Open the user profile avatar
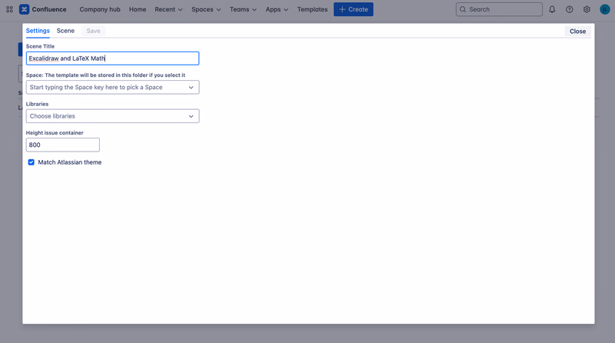Viewport: 615px width, 343px height. point(604,9)
